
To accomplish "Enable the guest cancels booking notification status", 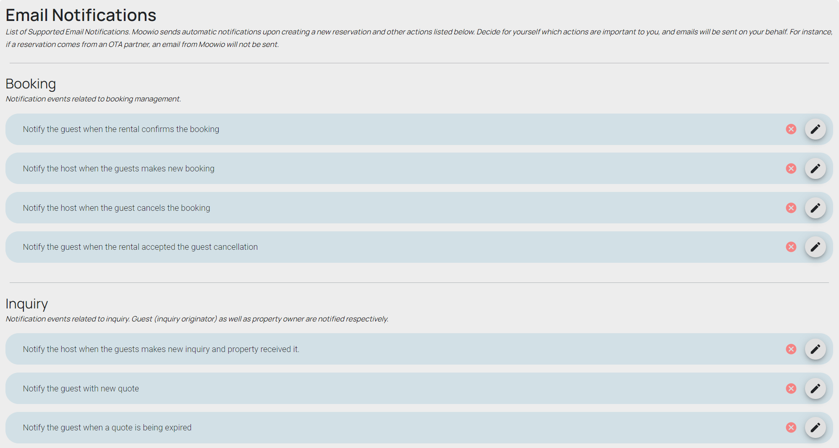I will (x=791, y=208).
